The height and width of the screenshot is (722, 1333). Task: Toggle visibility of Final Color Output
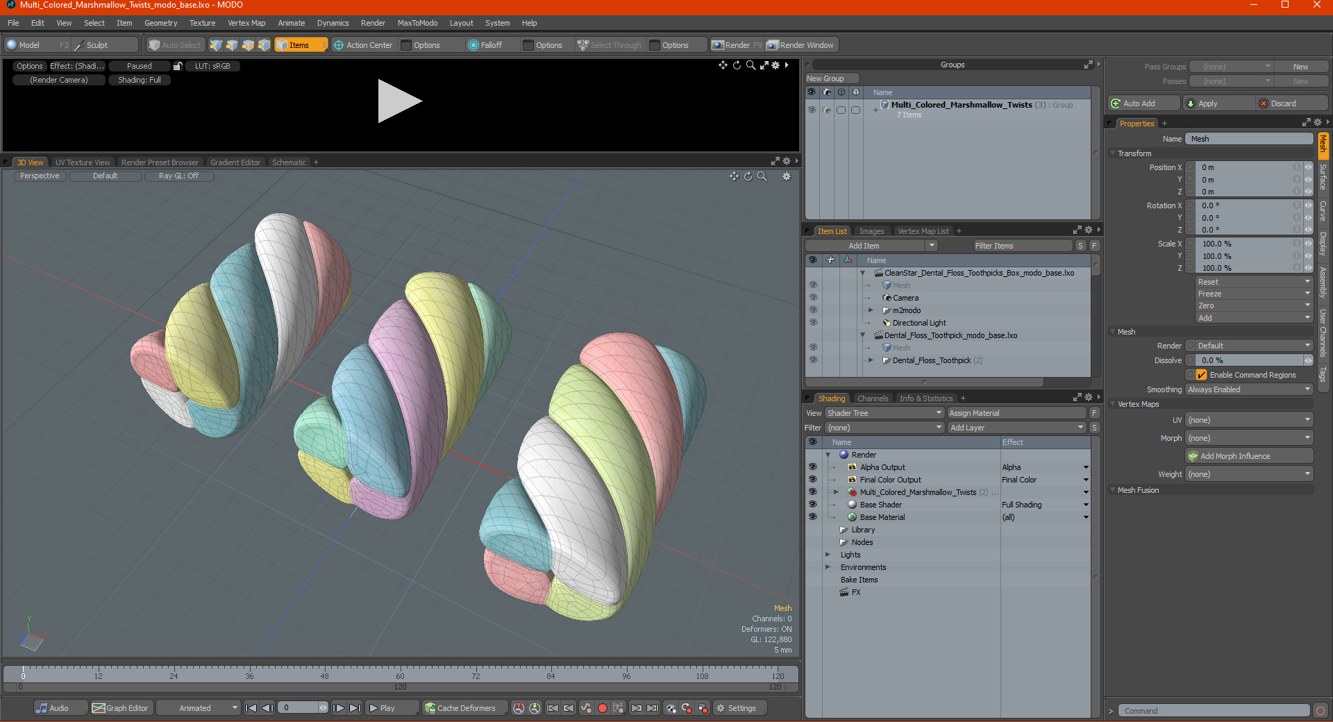[x=812, y=480]
